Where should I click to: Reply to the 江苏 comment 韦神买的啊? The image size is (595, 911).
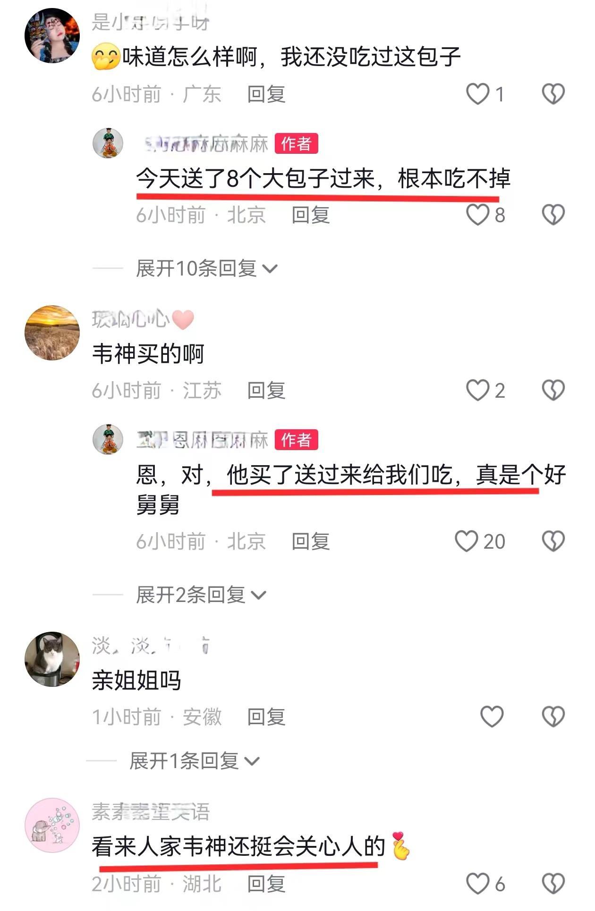coord(266,390)
